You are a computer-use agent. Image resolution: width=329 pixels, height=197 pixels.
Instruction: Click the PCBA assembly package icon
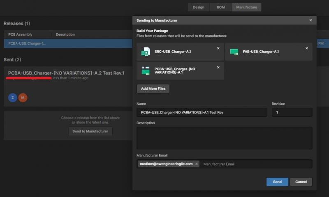tap(146, 70)
